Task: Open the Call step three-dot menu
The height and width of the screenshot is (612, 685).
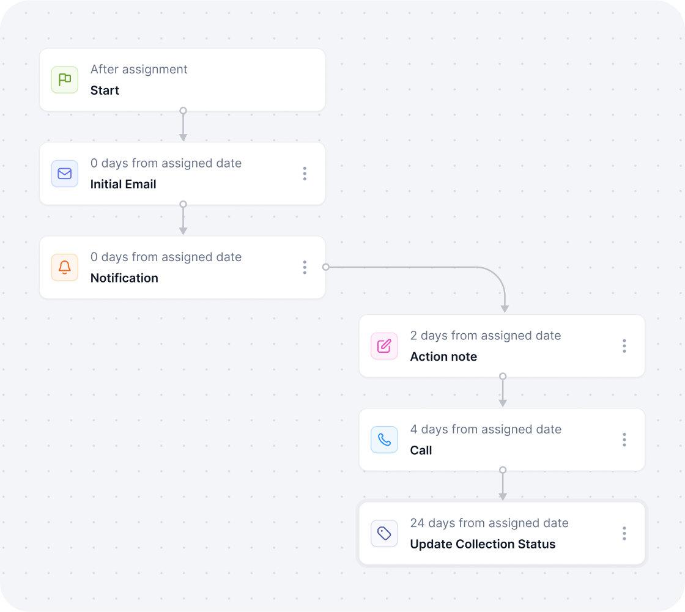Action: coord(624,440)
